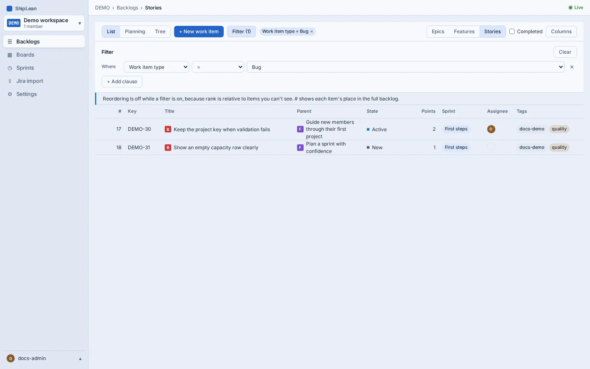Click the Active state of DEMO-30
Viewport: 590px width, 369px height.
pos(377,130)
